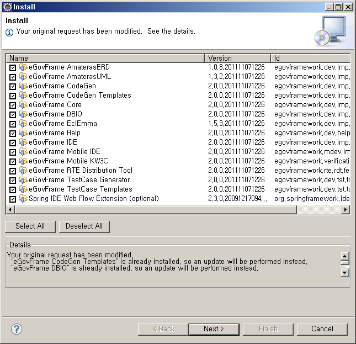Image resolution: width=356 pixels, height=344 pixels.
Task: Click the eGovFrame EclEmma plugin icon
Action: tap(23, 124)
